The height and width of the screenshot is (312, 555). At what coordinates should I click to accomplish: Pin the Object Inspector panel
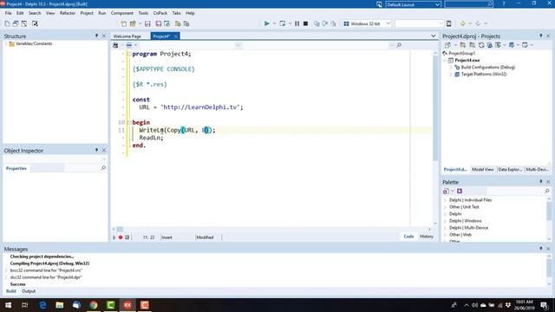click(x=96, y=150)
